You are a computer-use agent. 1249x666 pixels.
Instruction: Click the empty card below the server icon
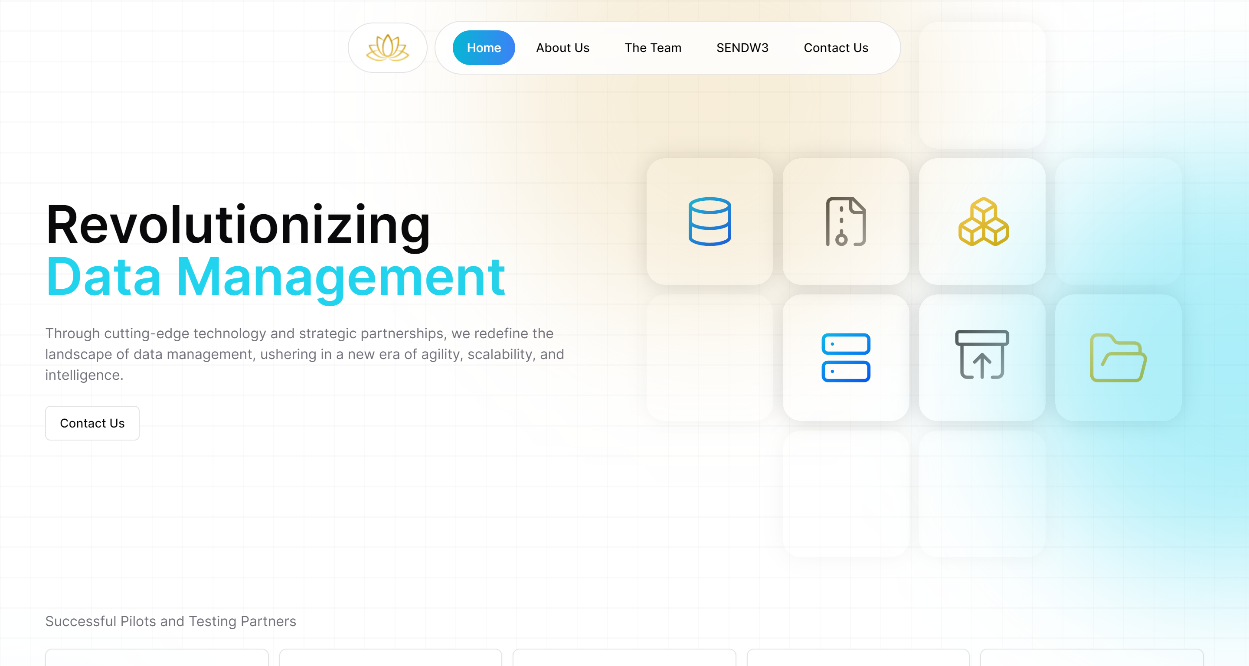click(x=846, y=492)
